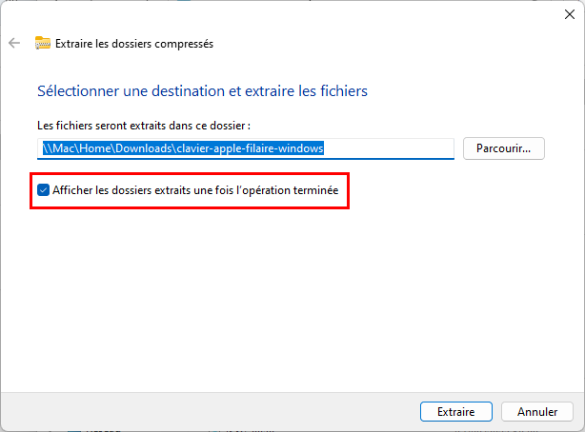Viewport: 585px width, 432px height.
Task: Start extraction with the Extraire button
Action: pos(456,411)
